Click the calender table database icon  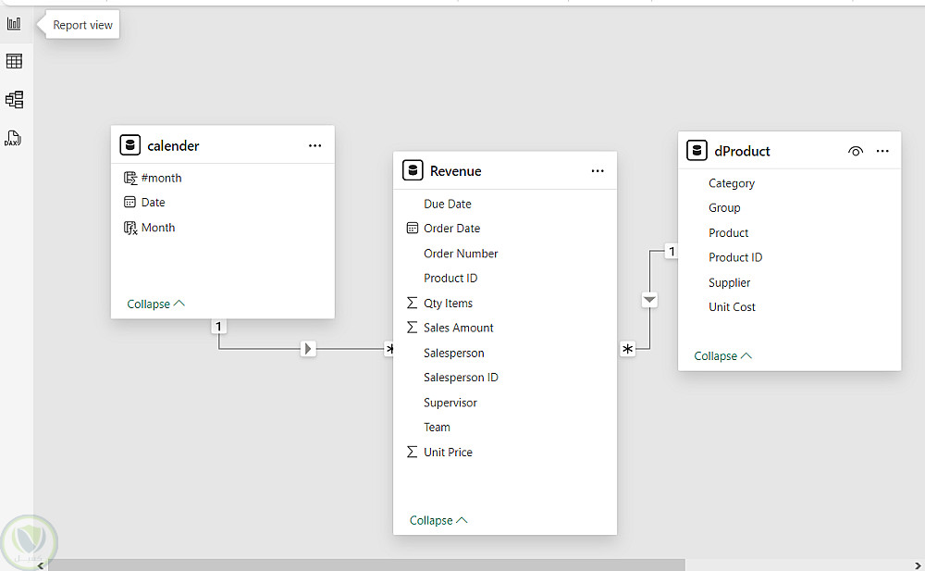click(x=130, y=145)
